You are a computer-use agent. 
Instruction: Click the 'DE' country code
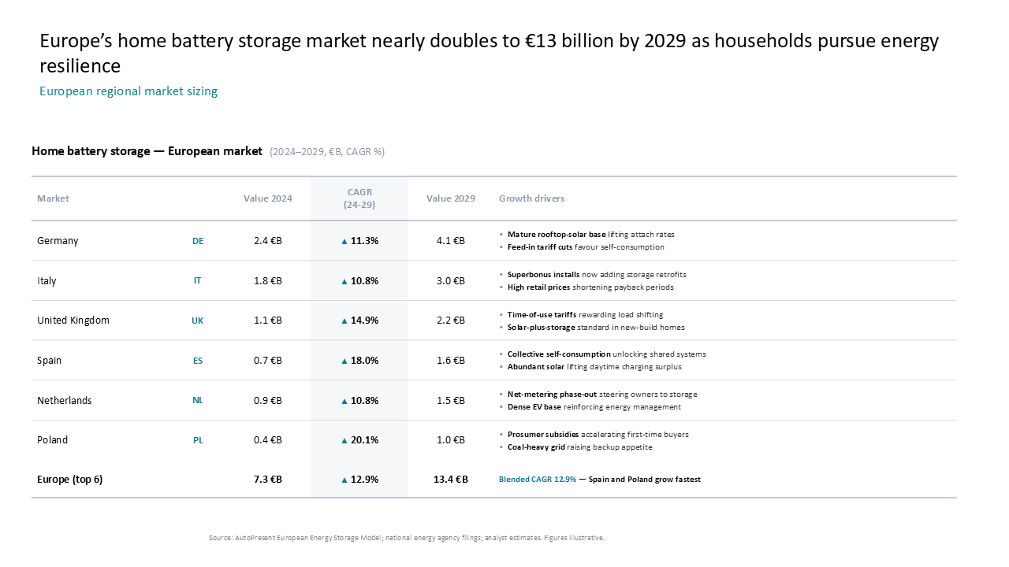pyautogui.click(x=198, y=241)
